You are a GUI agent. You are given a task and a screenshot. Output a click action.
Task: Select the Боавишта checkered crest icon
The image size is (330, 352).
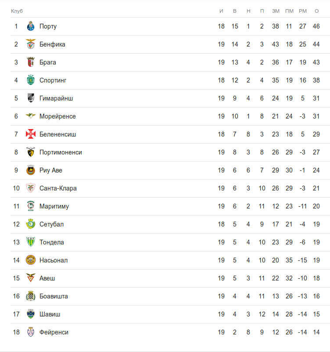point(30,296)
